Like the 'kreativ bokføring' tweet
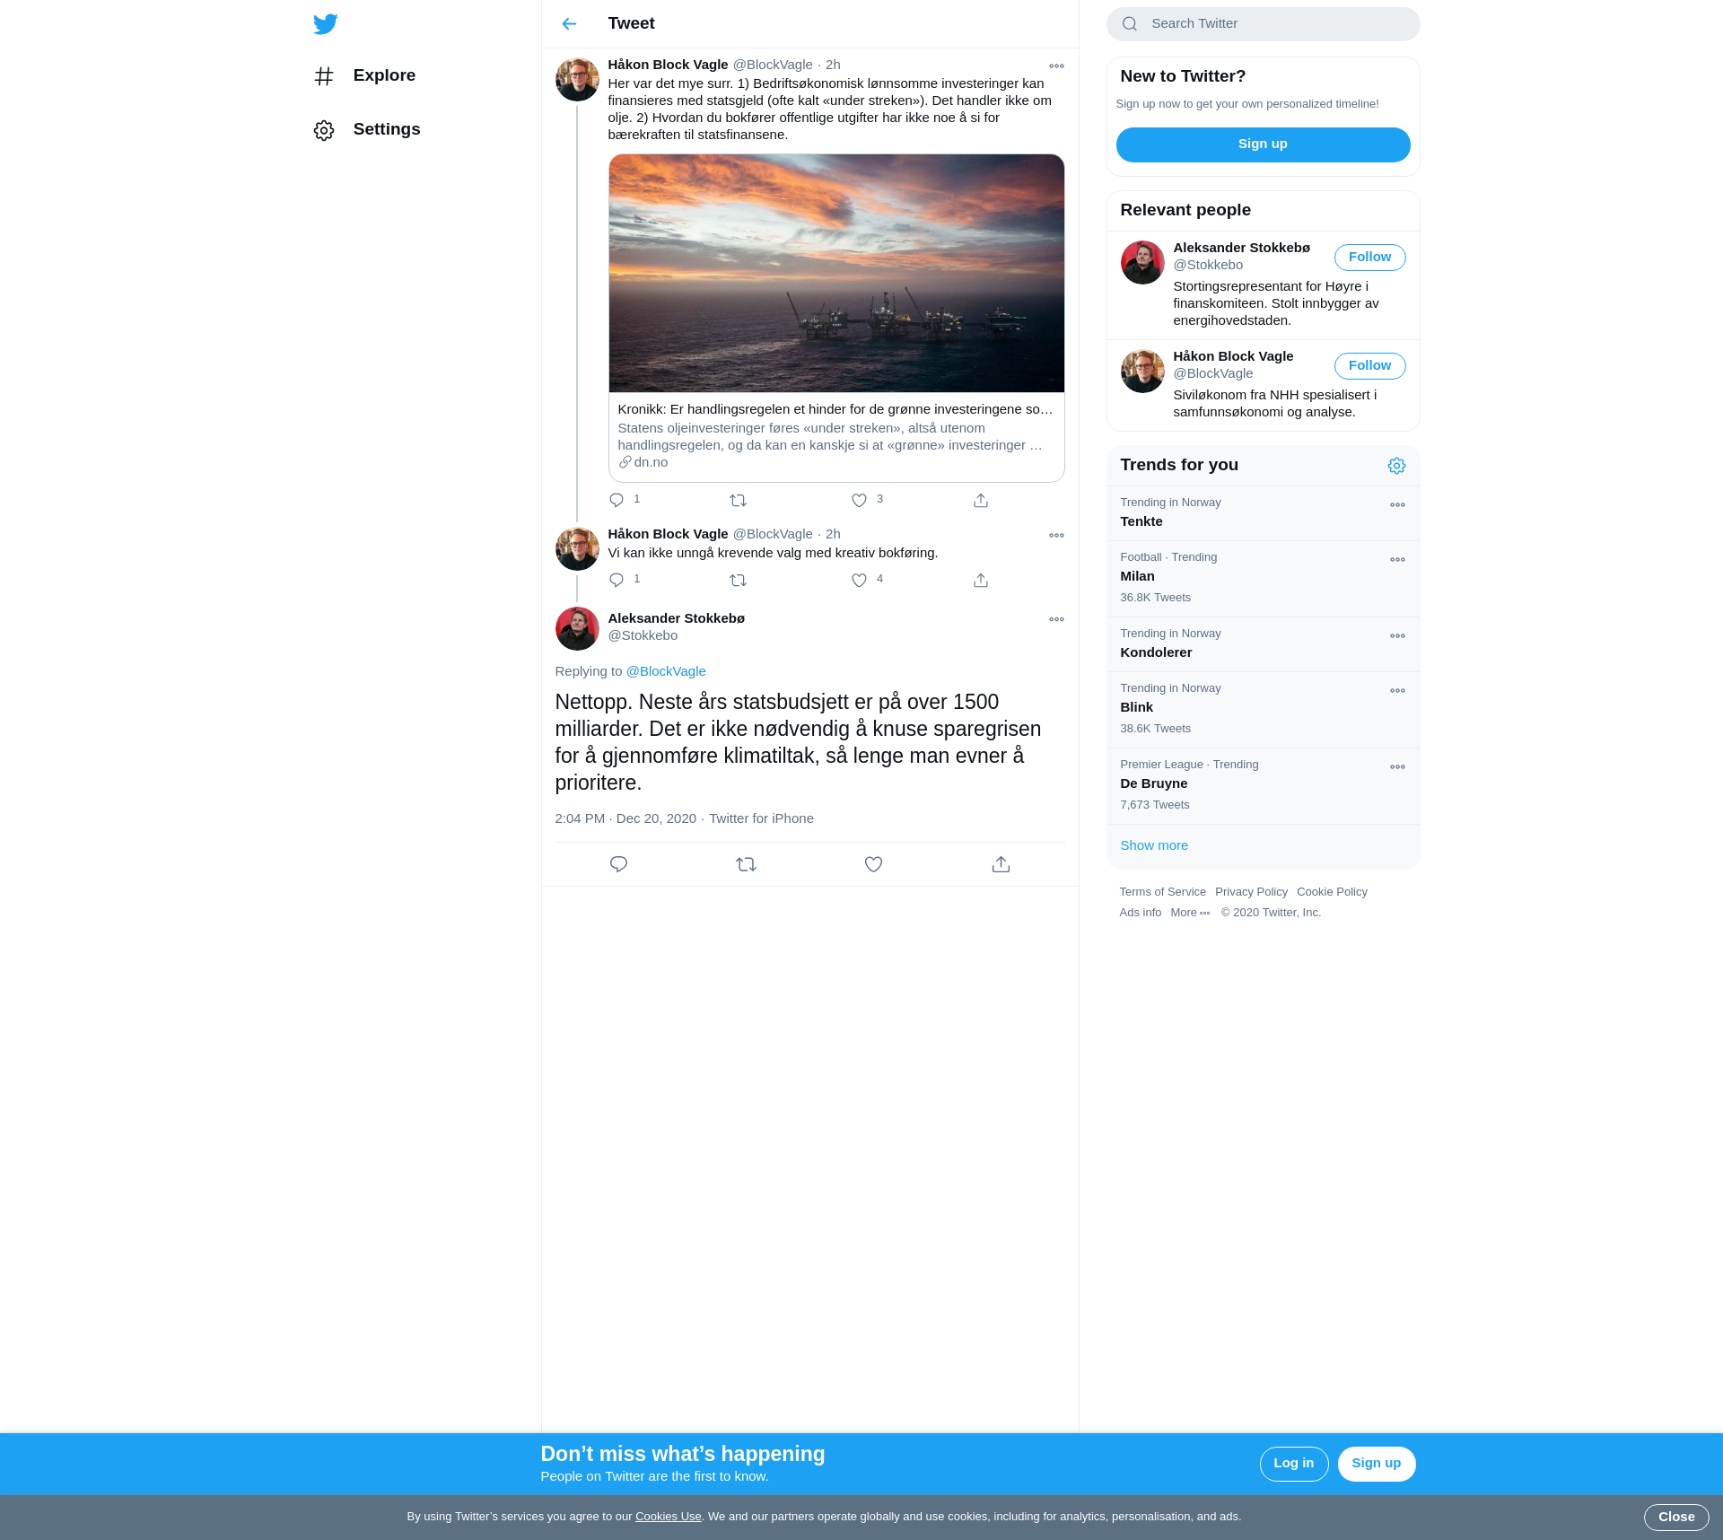The image size is (1723, 1540). coord(859,581)
